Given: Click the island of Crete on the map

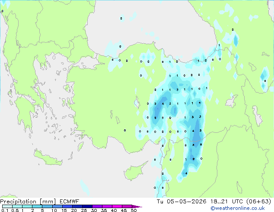Looking at the screenshot, I should click(x=48, y=158).
